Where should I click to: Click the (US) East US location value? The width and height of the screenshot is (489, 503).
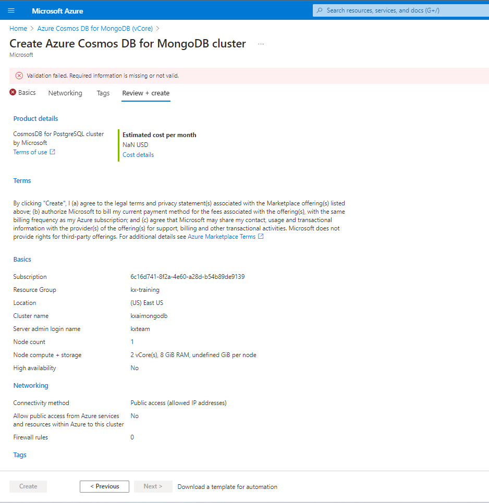146,303
